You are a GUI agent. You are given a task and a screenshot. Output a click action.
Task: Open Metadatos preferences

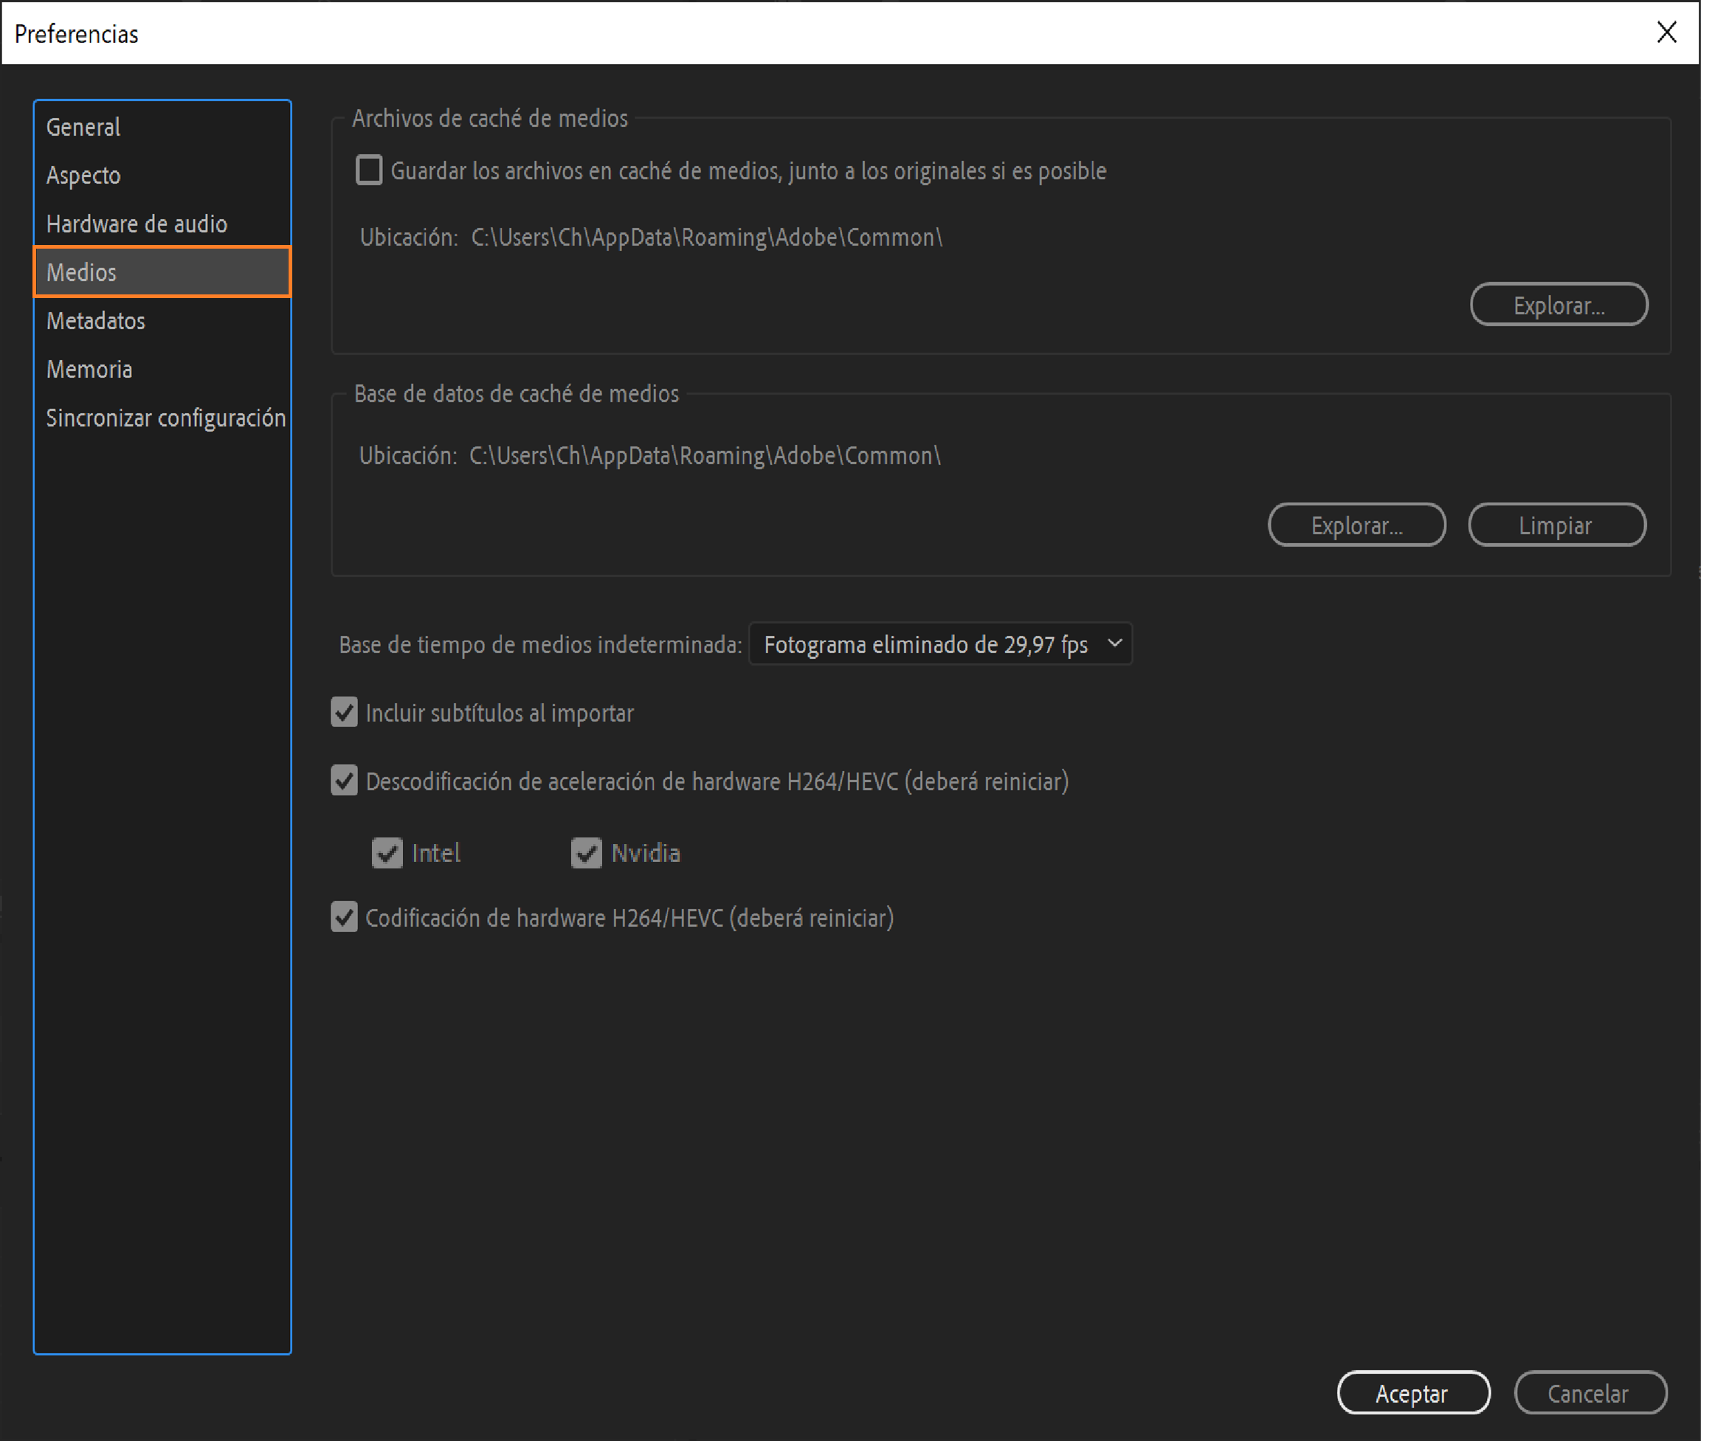(x=95, y=320)
